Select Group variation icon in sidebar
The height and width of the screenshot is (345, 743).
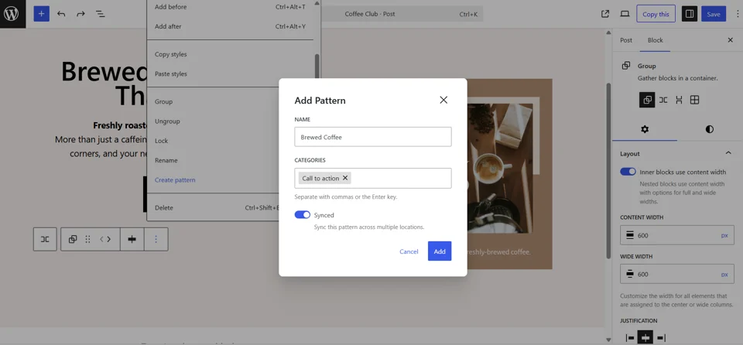pyautogui.click(x=647, y=100)
